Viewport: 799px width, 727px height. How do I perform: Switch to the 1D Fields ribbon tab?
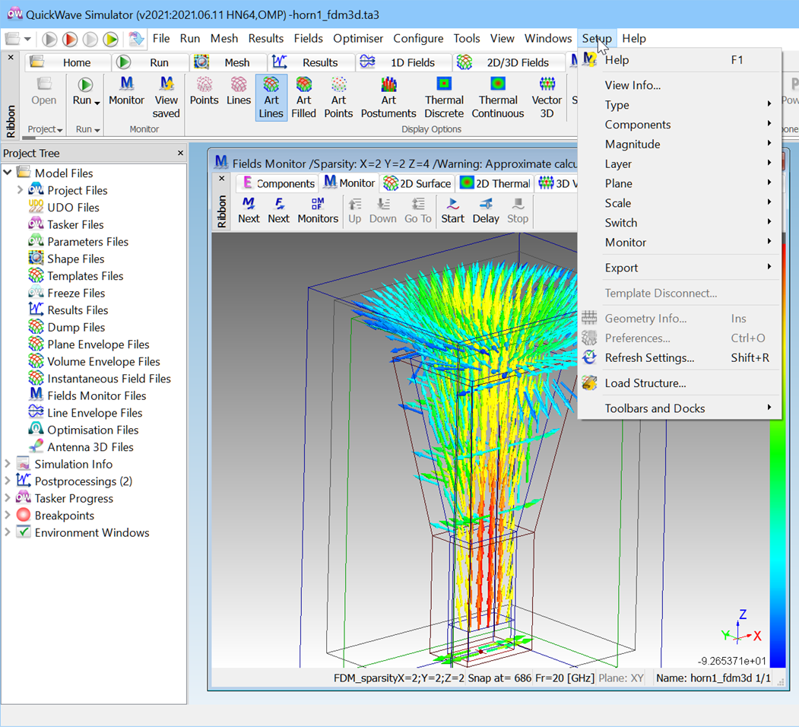[x=404, y=62]
